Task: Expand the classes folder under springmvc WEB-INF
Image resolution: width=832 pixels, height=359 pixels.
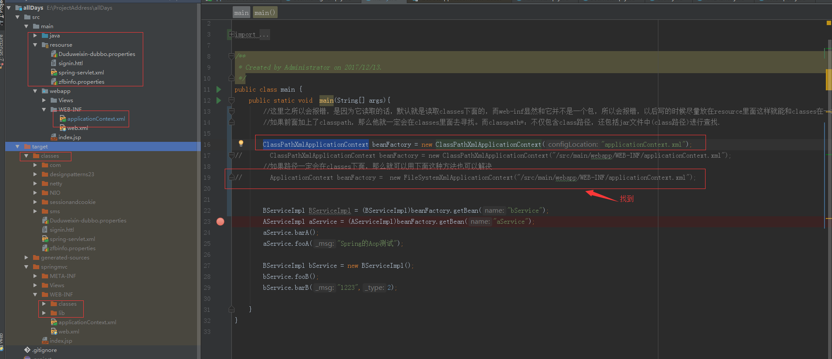Action: tap(44, 303)
